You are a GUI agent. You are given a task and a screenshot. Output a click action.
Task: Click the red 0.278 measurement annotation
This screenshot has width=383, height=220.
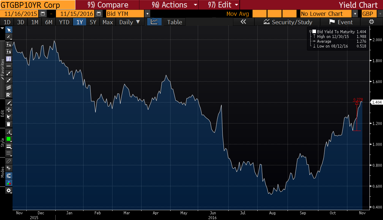point(358,99)
